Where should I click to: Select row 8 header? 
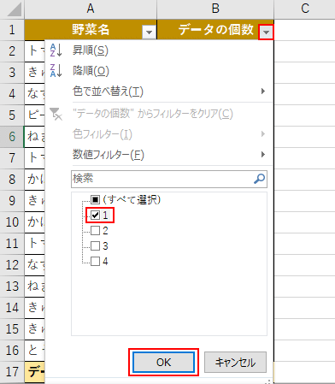12,180
